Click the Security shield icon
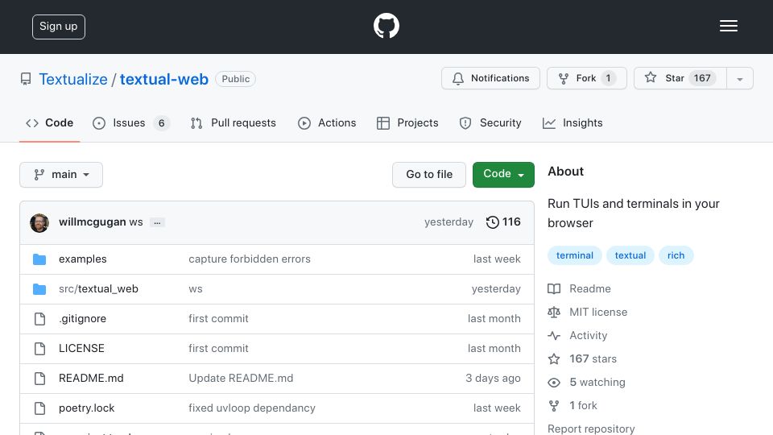Viewport: 773px width, 435px height. [465, 123]
